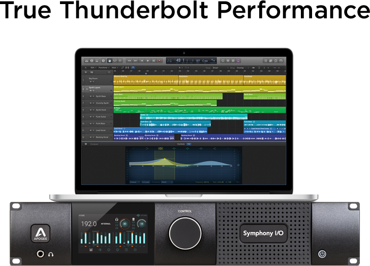Screen dimensions: 370x266
Task: Mute the Synth Bass track
Action: (x=90, y=96)
